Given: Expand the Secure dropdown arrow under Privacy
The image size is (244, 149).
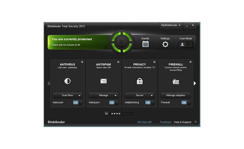Looking at the screenshot, I should point(152,96).
